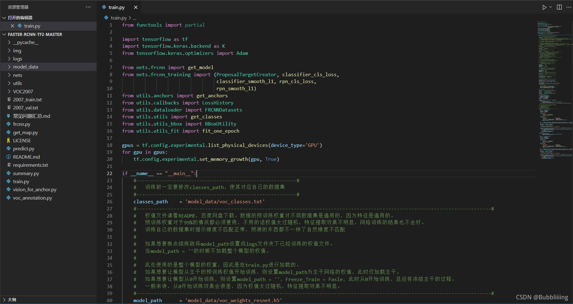Click 'Adam' import on line 5
Image resolution: width=573 pixels, height=304 pixels.
tap(242, 53)
